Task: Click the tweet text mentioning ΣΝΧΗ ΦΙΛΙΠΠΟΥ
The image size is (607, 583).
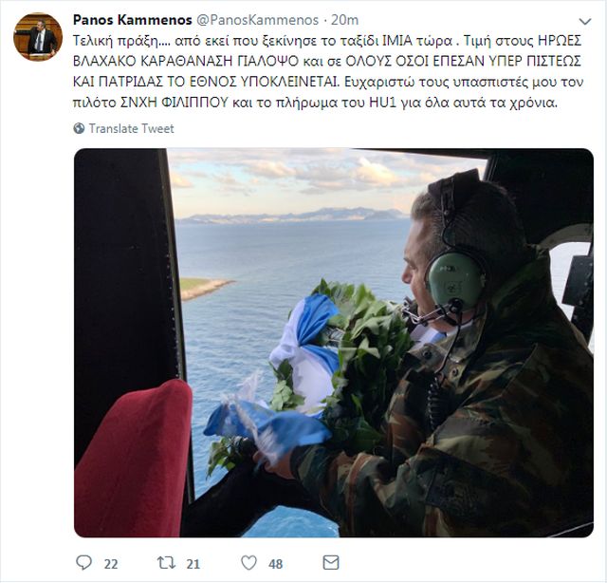Action: tap(315, 103)
